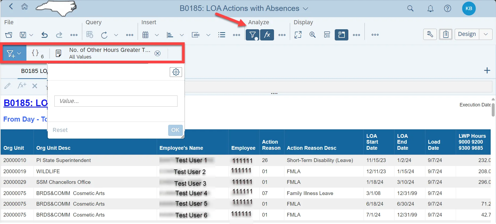This screenshot has width=496, height=224.
Task: Click the Refresh query icon
Action: tap(104, 35)
